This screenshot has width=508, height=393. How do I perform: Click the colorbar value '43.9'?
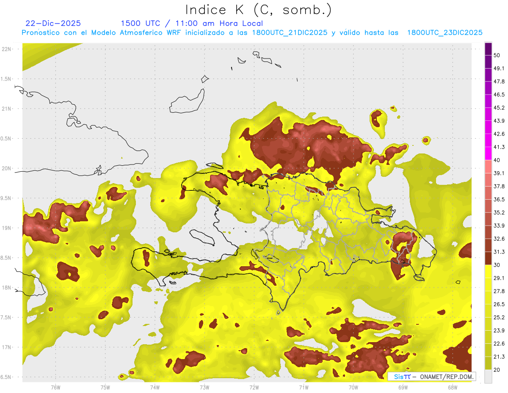coord(499,121)
